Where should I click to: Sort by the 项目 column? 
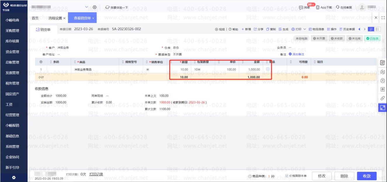315,62
